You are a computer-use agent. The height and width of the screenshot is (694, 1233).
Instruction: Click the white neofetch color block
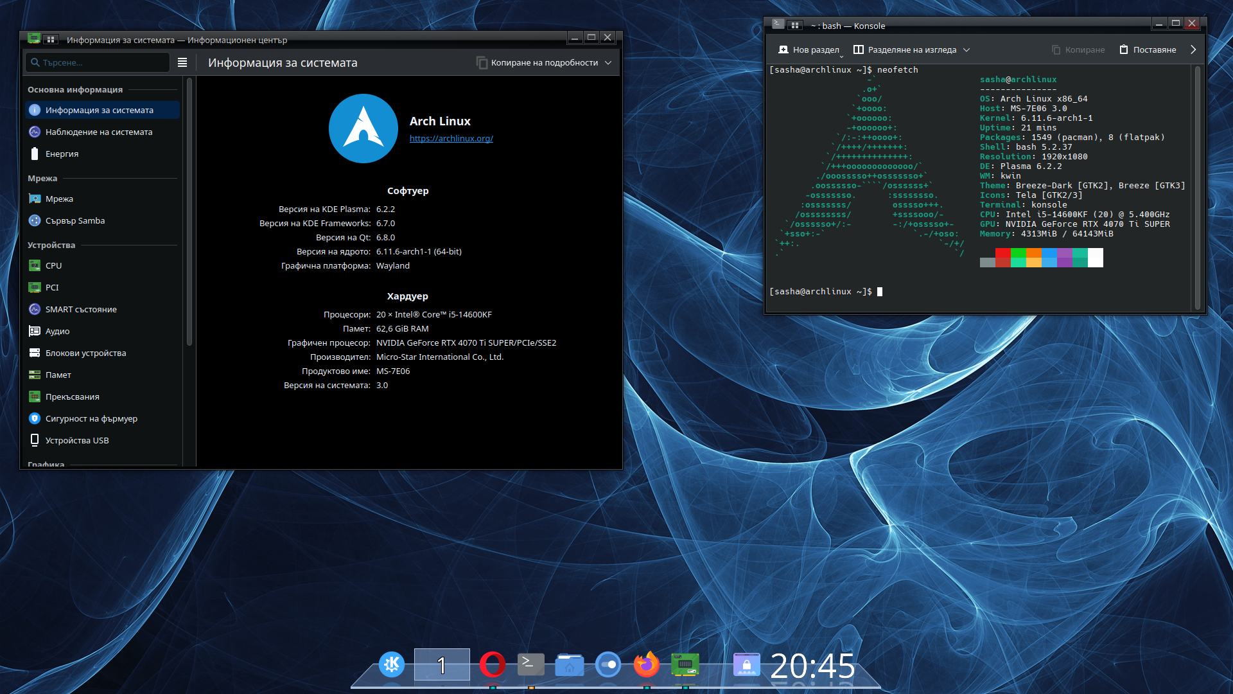pyautogui.click(x=1095, y=258)
